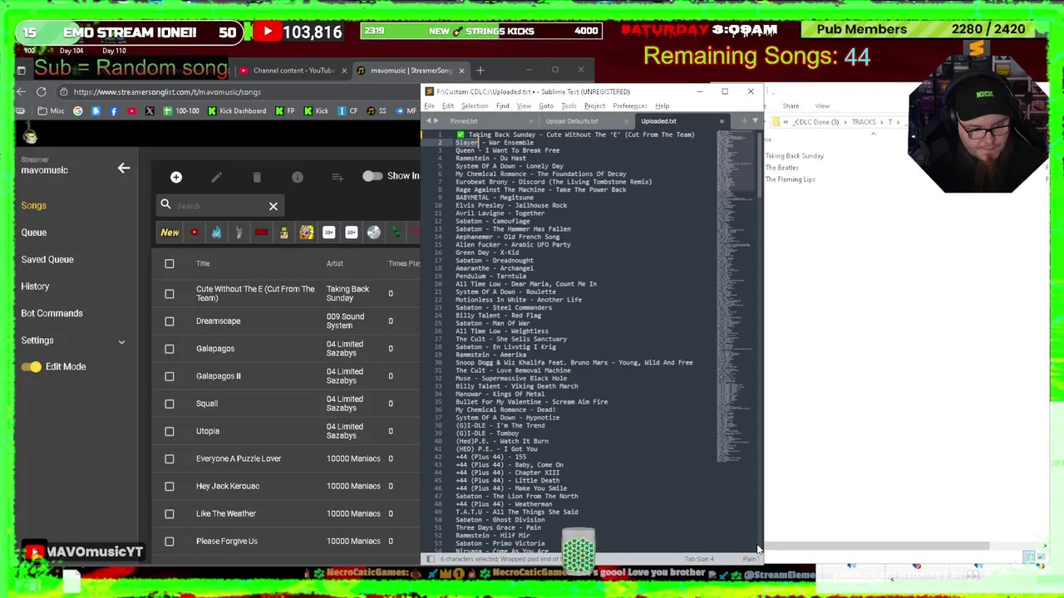1064x598 pixels.
Task: Sort the song table by Artist column
Action: [x=334, y=263]
